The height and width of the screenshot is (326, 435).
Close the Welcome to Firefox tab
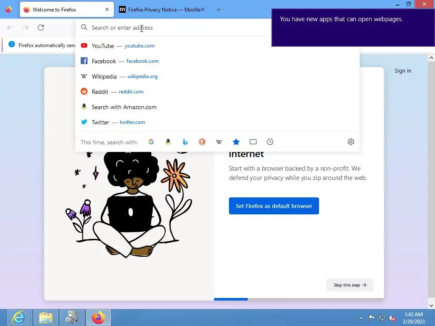pyautogui.click(x=107, y=9)
